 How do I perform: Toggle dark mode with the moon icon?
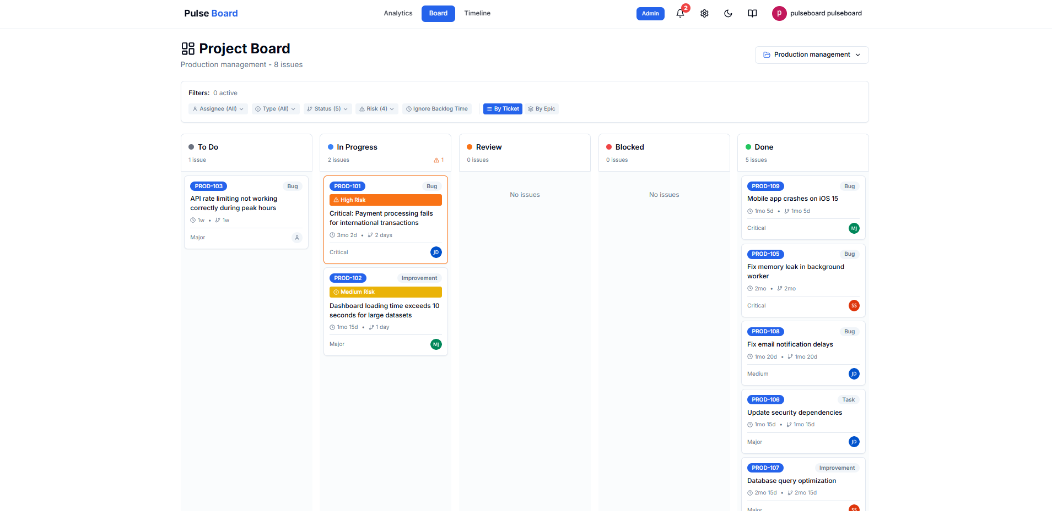(728, 13)
